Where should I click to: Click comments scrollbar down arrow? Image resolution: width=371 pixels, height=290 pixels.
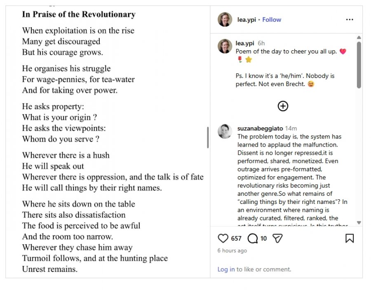359,222
